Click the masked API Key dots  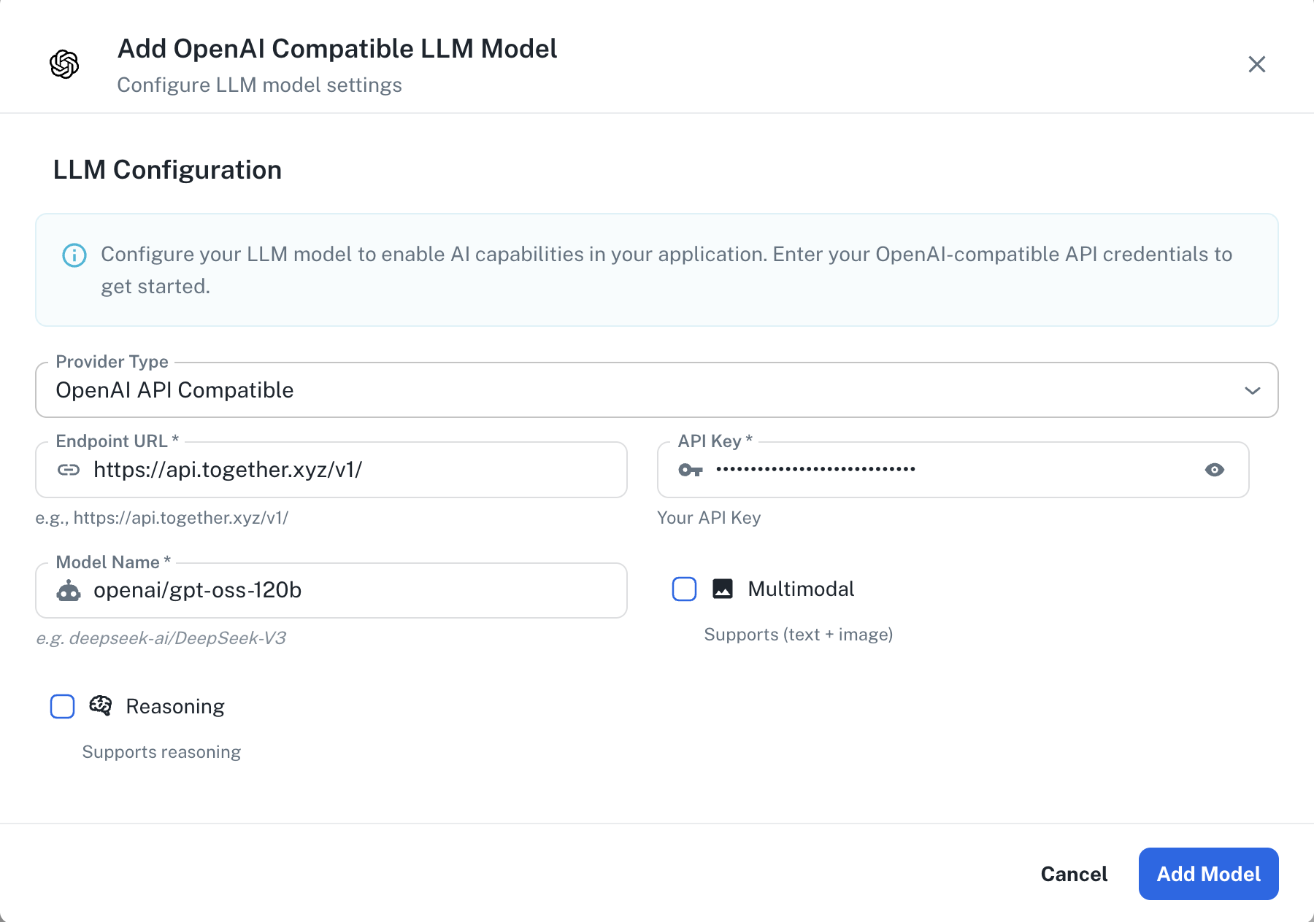click(x=815, y=470)
